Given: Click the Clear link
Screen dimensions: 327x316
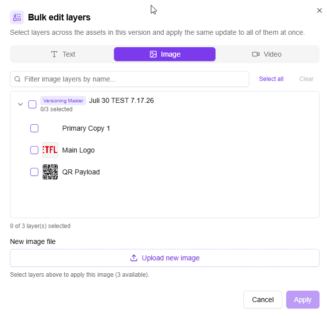Looking at the screenshot, I should tap(307, 79).
